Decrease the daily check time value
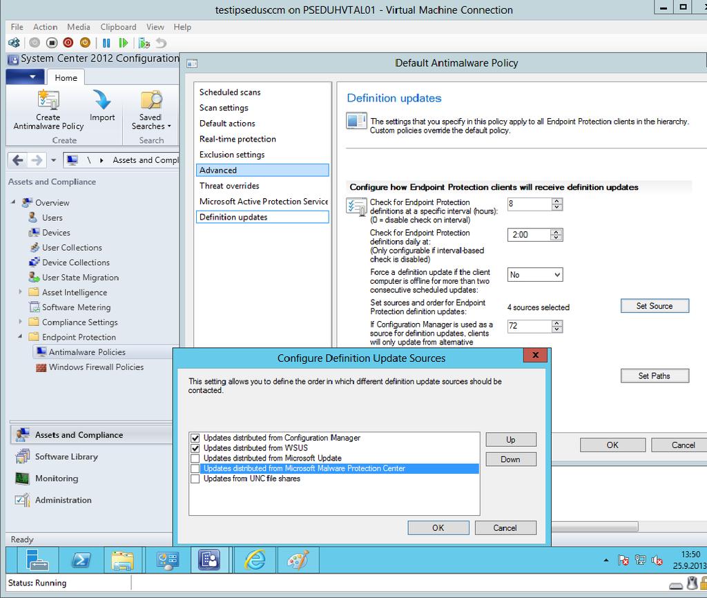 [556, 238]
